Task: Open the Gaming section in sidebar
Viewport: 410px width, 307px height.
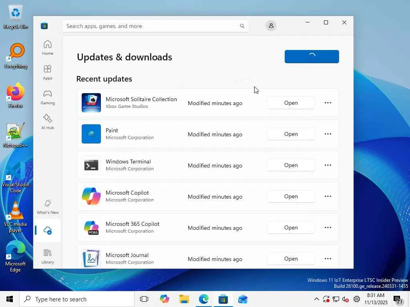Action: [x=48, y=97]
